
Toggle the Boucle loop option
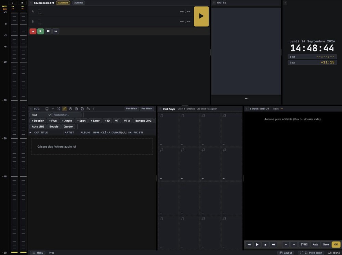(x=54, y=126)
